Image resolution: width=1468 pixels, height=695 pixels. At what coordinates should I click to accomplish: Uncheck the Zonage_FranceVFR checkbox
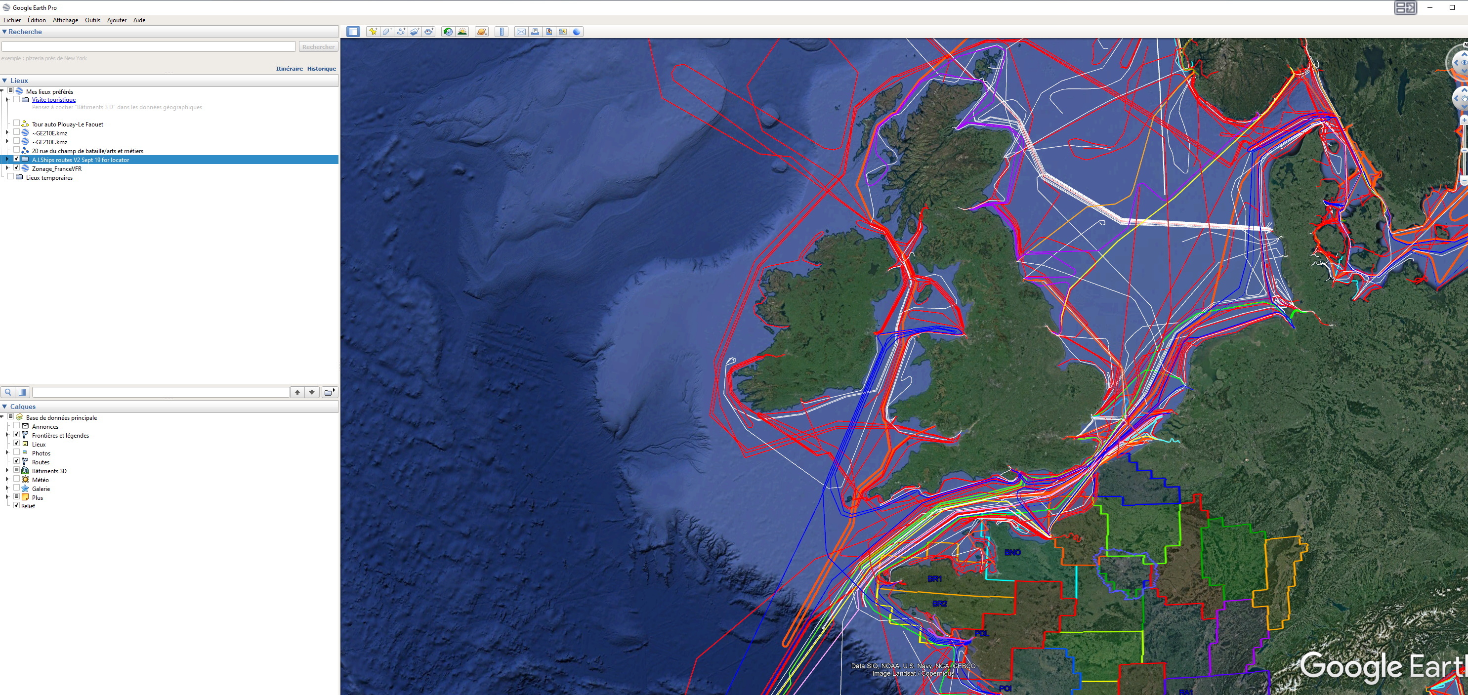[x=16, y=168]
